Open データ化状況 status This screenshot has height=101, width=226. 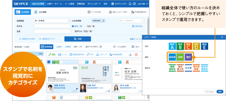pyautogui.click(x=94, y=12)
